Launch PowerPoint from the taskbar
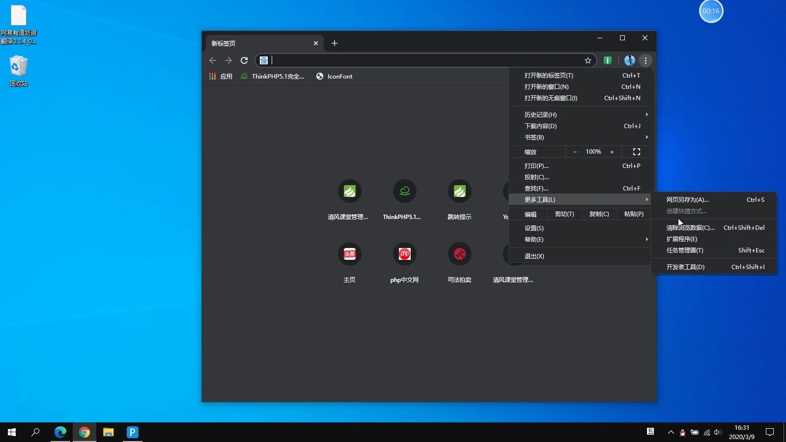This screenshot has width=786, height=442. pyautogui.click(x=132, y=432)
